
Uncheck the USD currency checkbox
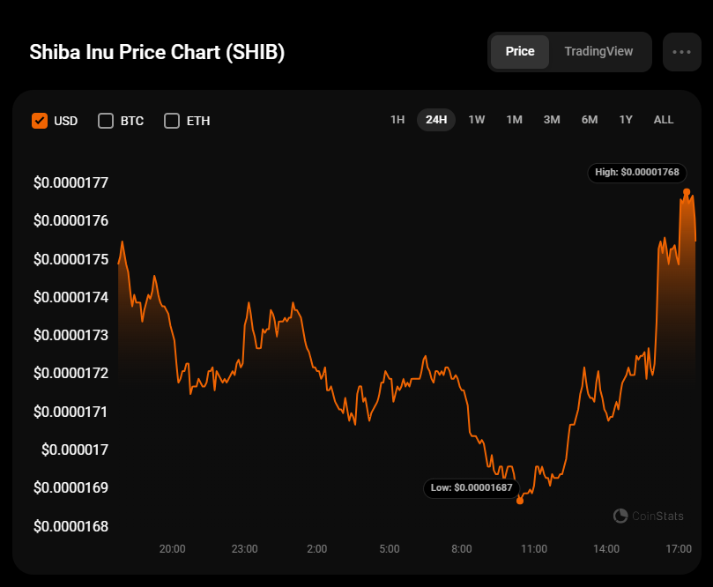[40, 121]
